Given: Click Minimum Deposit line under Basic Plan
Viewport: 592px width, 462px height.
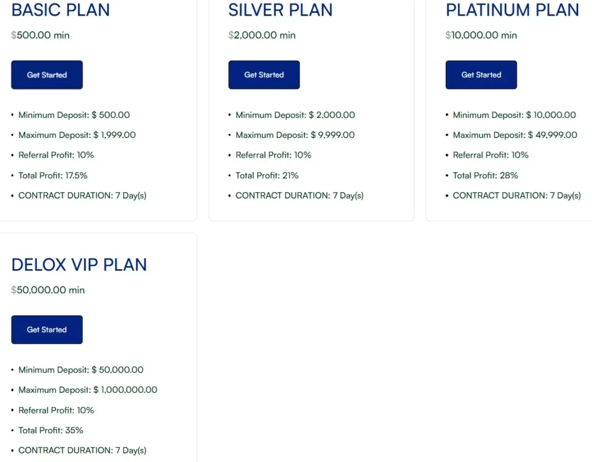Looking at the screenshot, I should [x=73, y=115].
